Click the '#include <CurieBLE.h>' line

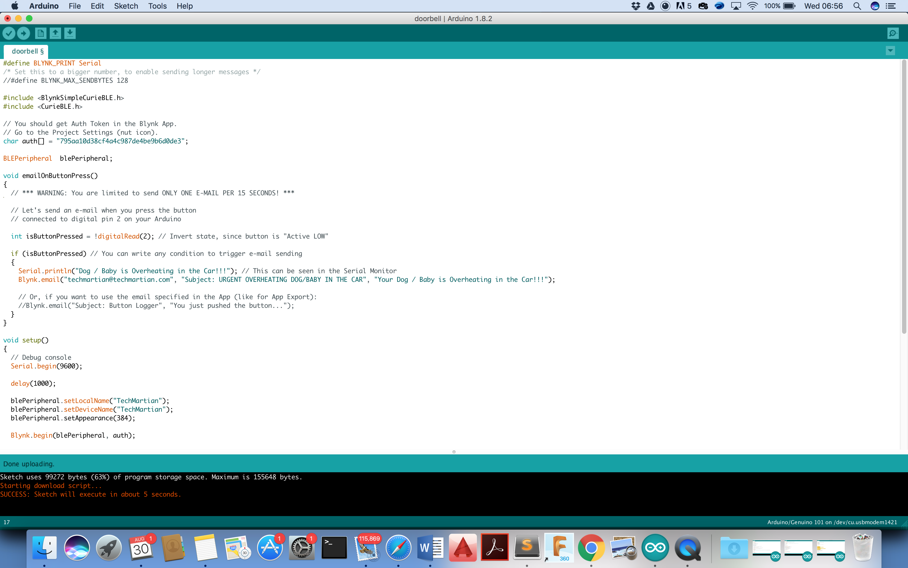pyautogui.click(x=43, y=107)
